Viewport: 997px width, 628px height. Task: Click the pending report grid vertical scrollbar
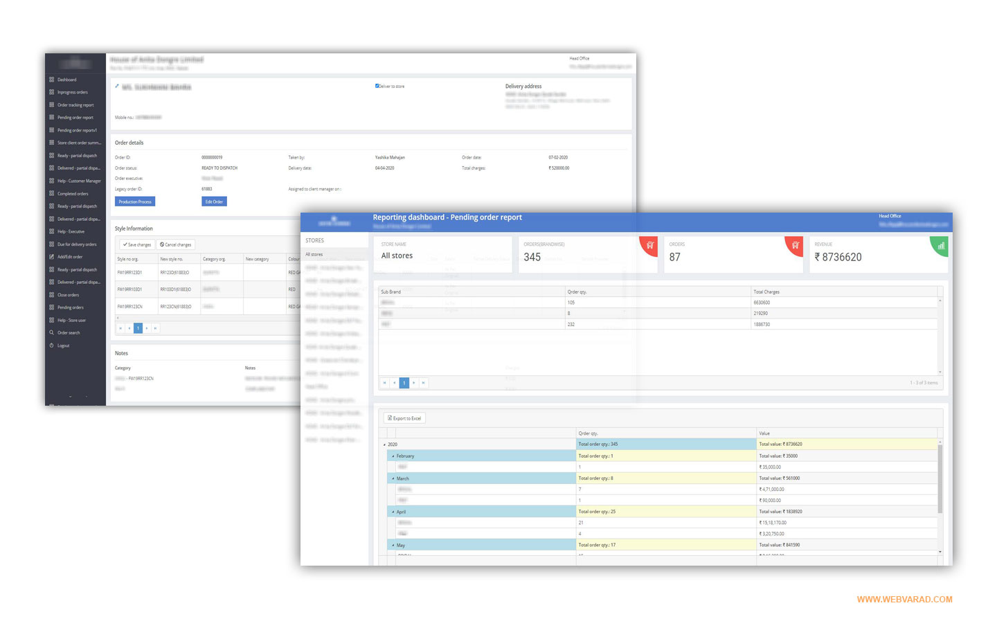pyautogui.click(x=940, y=478)
